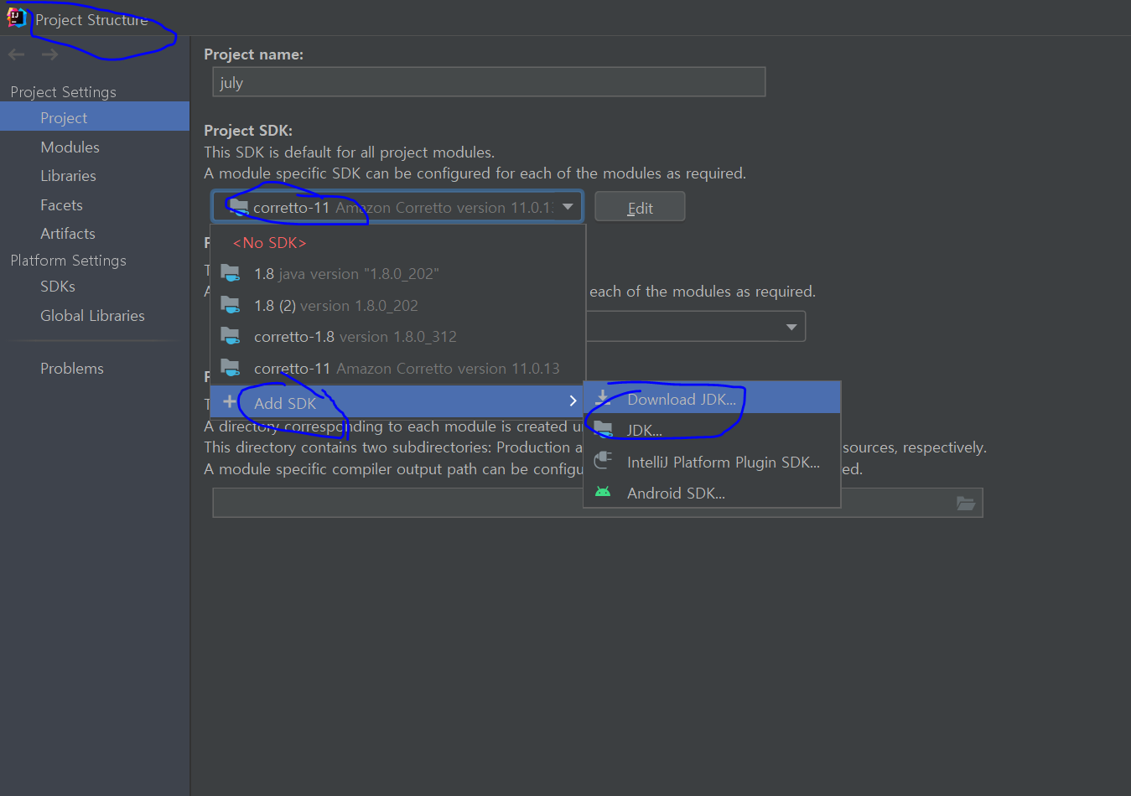Screen dimensions: 1131x796
Task: Click the plus icon of Add SDK
Action: 230,402
